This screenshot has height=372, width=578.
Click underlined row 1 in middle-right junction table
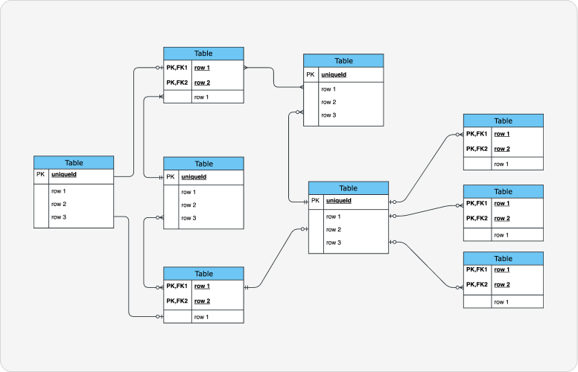(x=502, y=204)
